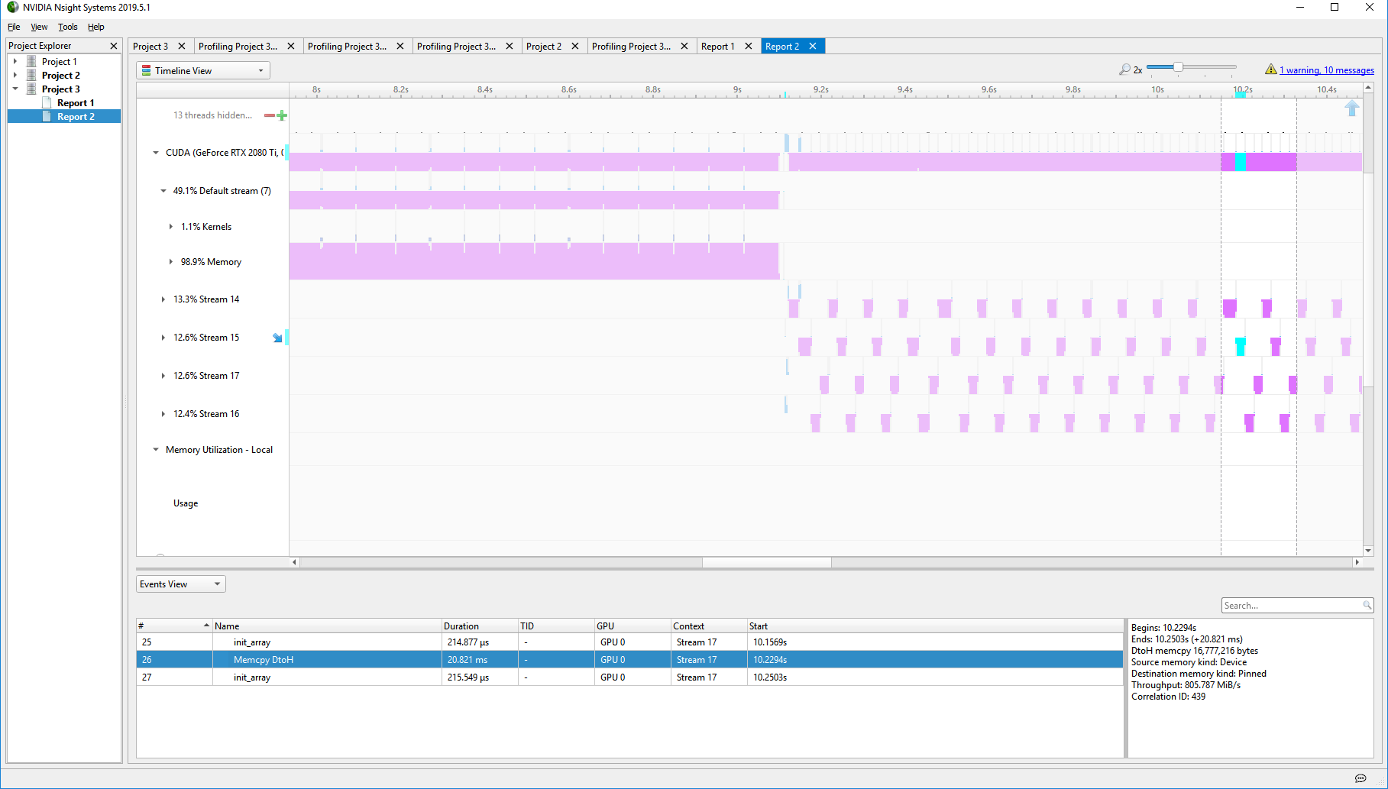Collapse the Default stream row

coord(163,191)
